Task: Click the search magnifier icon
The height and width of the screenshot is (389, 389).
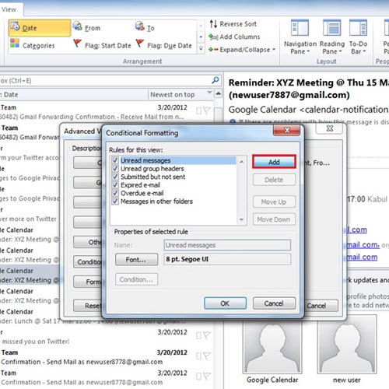Action: tap(216, 80)
